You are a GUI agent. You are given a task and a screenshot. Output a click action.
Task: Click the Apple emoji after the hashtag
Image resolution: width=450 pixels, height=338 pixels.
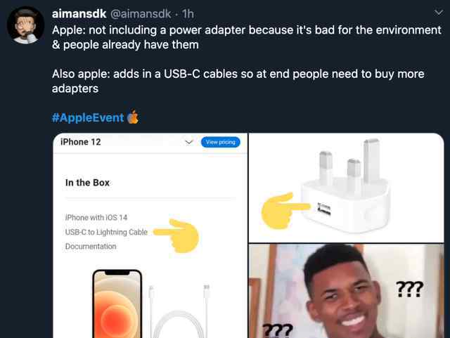pyautogui.click(x=133, y=117)
